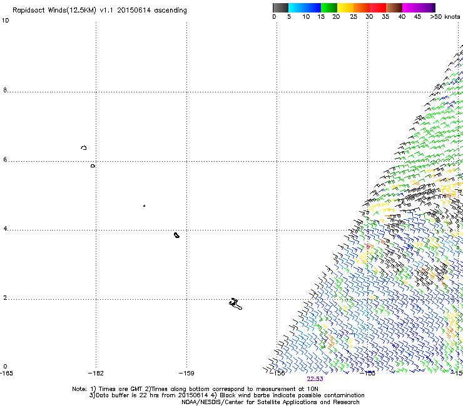Click the green 15-20 knots color swatch
463x406 pixels.
[x=329, y=7]
